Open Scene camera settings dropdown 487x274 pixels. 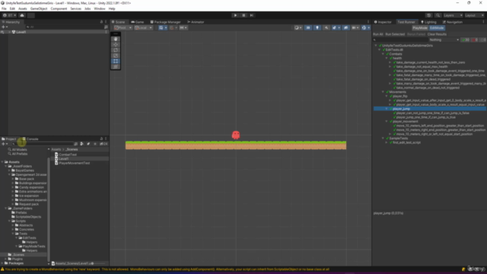click(x=355, y=27)
